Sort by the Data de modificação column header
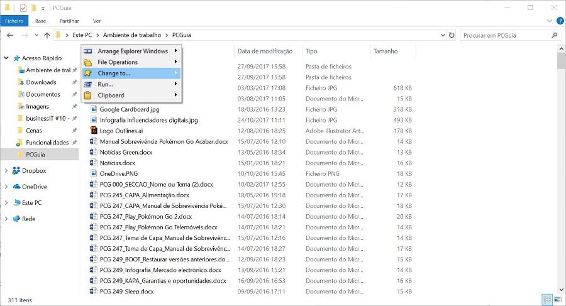Screen dimensions: 566x306 coord(265,51)
